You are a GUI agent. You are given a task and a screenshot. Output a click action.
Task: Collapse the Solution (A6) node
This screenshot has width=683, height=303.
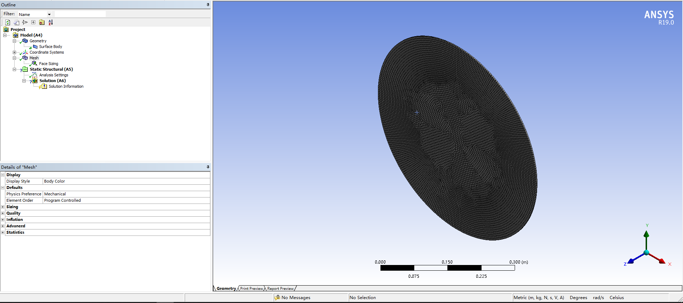pyautogui.click(x=24, y=81)
